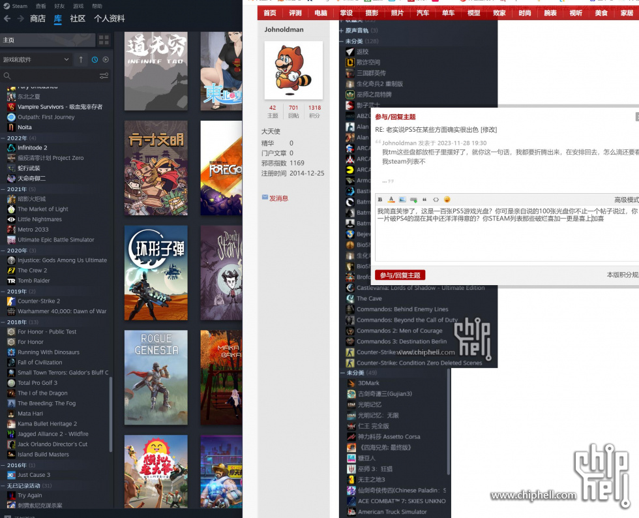Open the 摄影 section in forum nav
This screenshot has height=518, width=639.
[372, 13]
